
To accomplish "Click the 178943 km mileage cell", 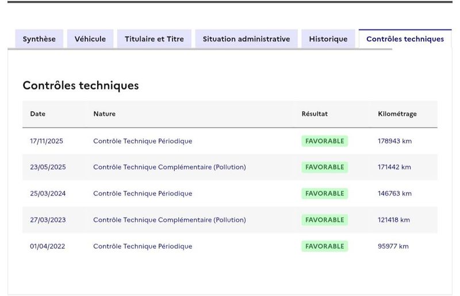I will pyautogui.click(x=395, y=141).
